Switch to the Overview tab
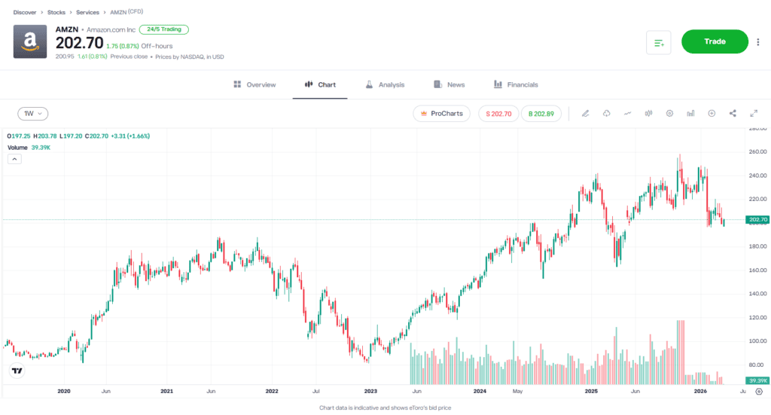Image resolution: width=771 pixels, height=415 pixels. [254, 84]
